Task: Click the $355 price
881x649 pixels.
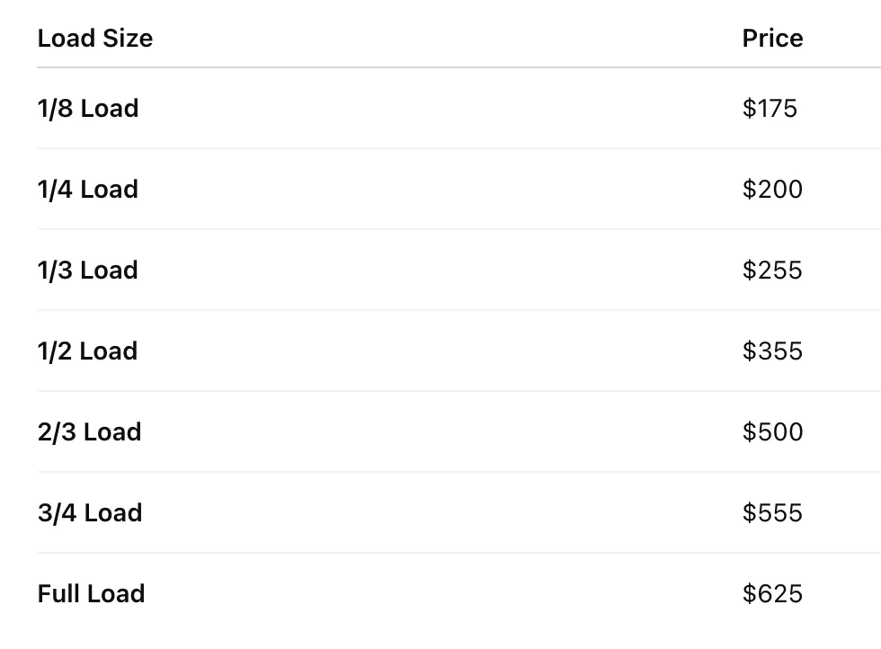Action: point(772,351)
